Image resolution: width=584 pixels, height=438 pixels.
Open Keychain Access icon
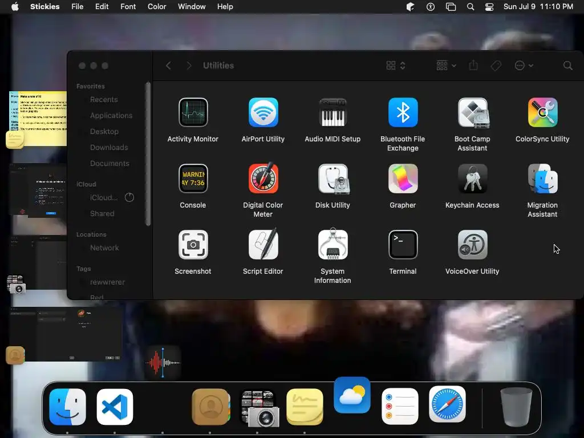click(x=472, y=179)
